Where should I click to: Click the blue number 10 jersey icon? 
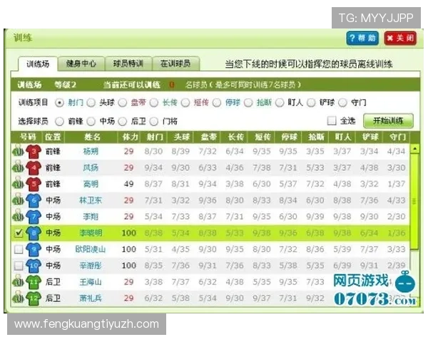point(34,266)
